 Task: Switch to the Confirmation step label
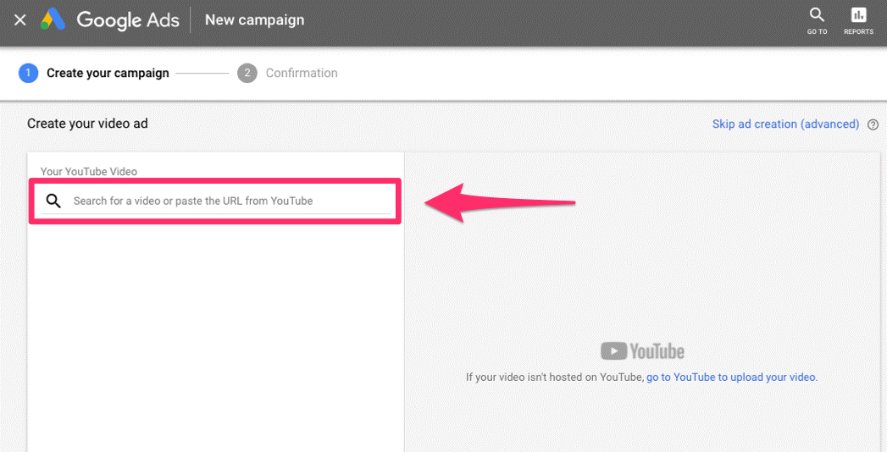[x=302, y=73]
